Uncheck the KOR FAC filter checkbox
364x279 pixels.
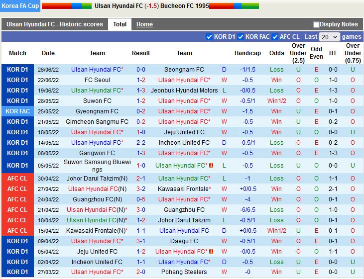point(241,37)
